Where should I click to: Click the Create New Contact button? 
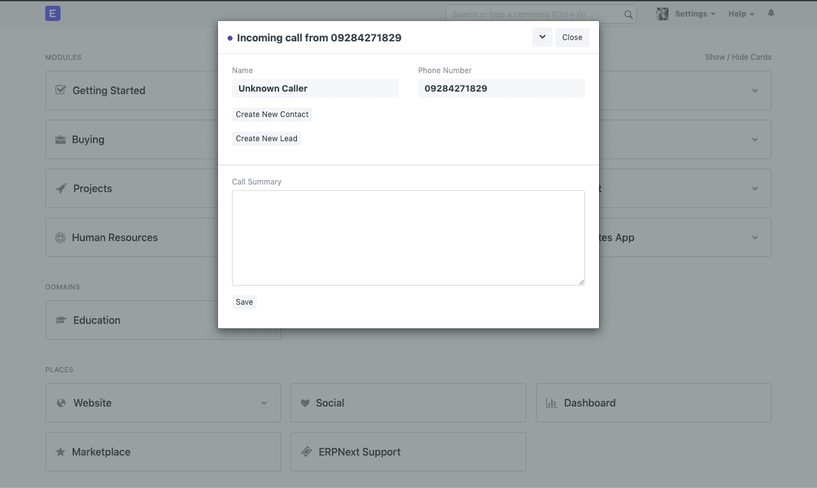[x=272, y=114]
